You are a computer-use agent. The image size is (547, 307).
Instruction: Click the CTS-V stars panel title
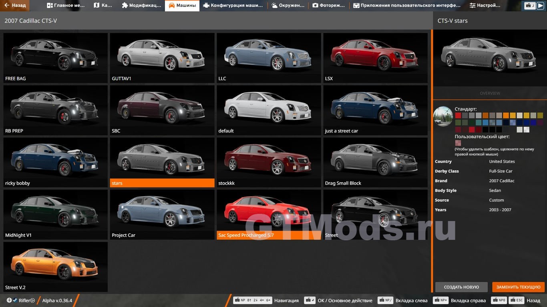tap(452, 21)
